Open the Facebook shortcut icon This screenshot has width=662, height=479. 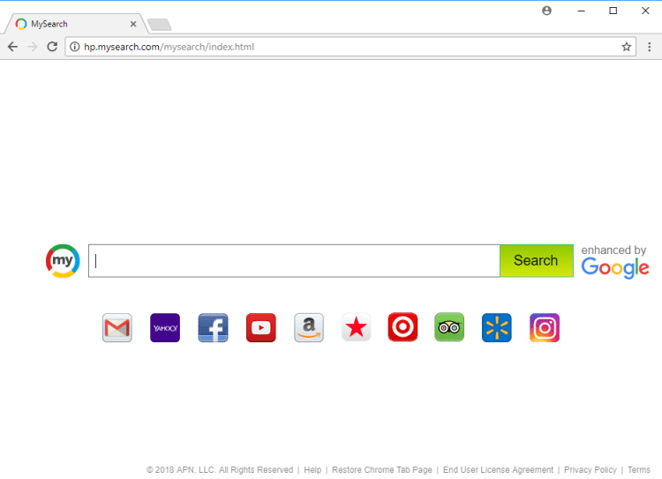coord(214,327)
